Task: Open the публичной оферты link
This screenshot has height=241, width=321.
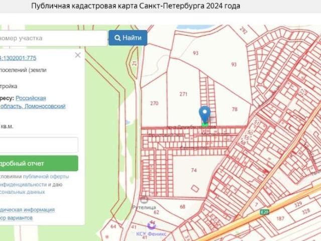Action: click(x=46, y=177)
